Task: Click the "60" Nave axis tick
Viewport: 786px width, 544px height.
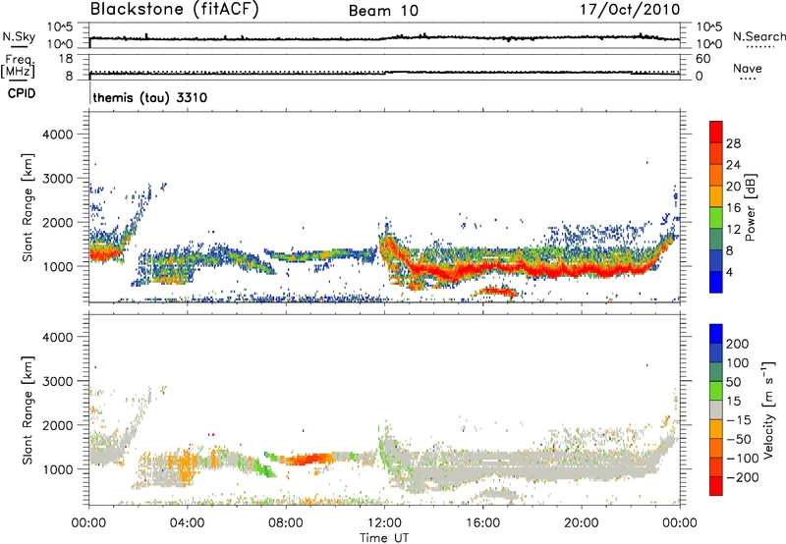Action: 702,59
